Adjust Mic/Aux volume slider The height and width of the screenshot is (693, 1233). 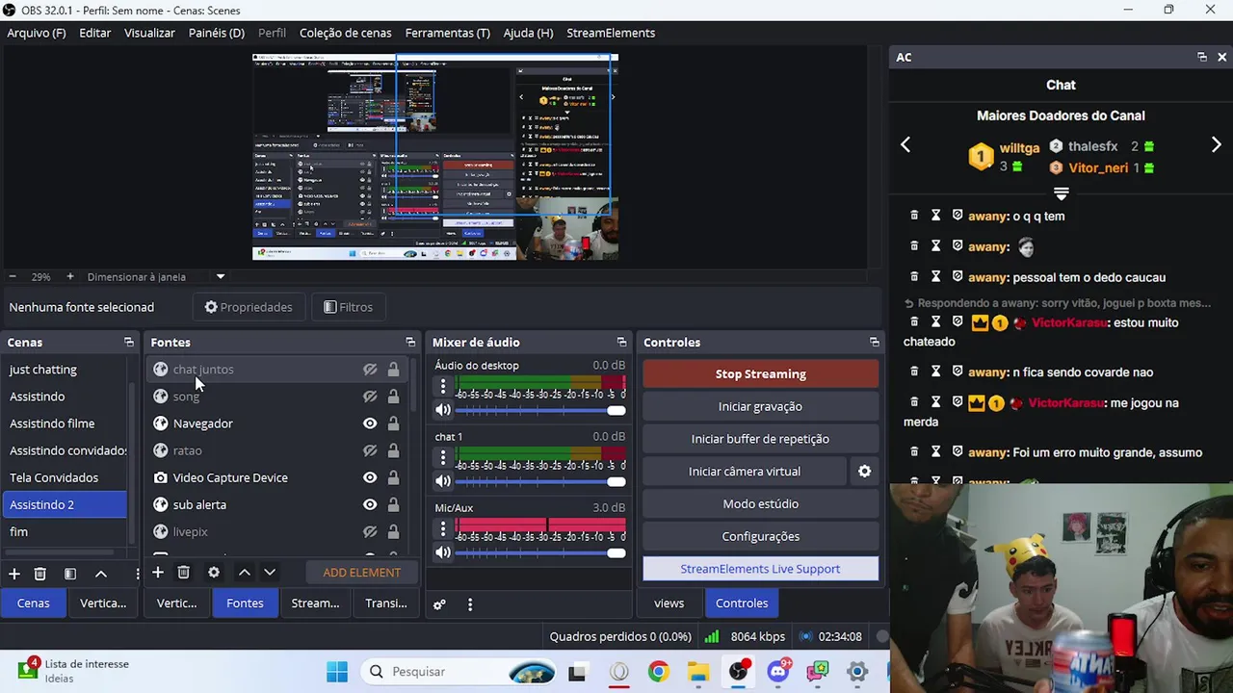coord(540,552)
